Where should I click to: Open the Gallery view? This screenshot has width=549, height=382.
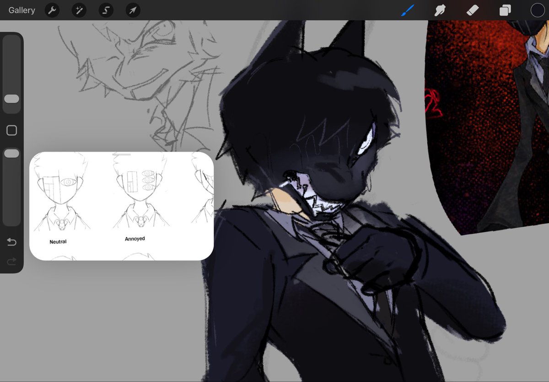coord(22,10)
